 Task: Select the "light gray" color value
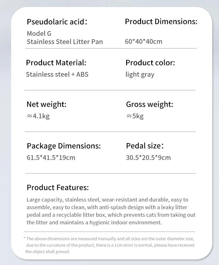[140, 75]
